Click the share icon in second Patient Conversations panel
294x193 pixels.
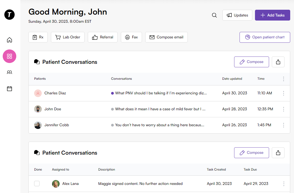[x=278, y=153]
